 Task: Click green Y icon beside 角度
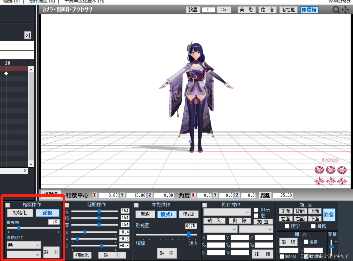(x=215, y=195)
